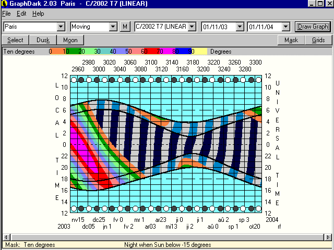
Task: Click the Julian date label 2960
Action: (78, 69)
